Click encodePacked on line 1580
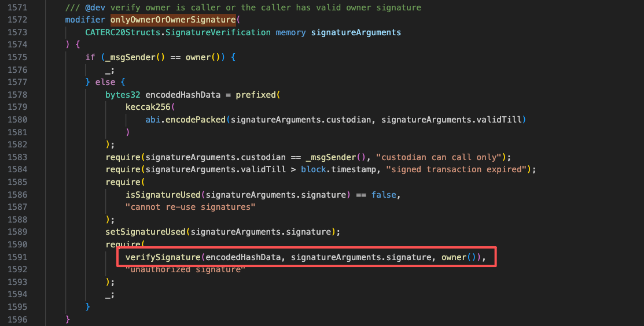Screen dimensions: 644x326 tap(196, 120)
